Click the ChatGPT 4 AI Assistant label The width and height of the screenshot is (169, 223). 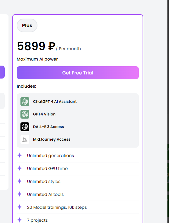55,102
